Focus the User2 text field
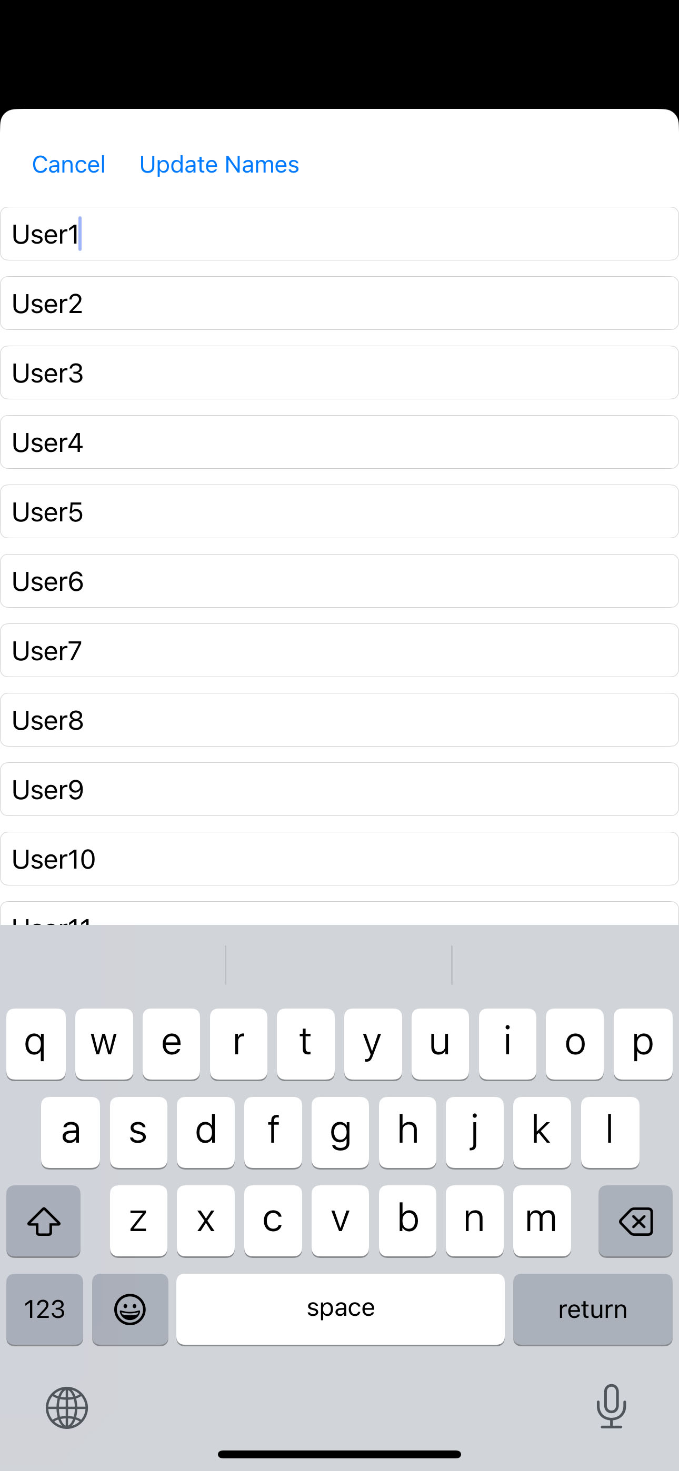This screenshot has height=1471, width=679. tap(339, 303)
